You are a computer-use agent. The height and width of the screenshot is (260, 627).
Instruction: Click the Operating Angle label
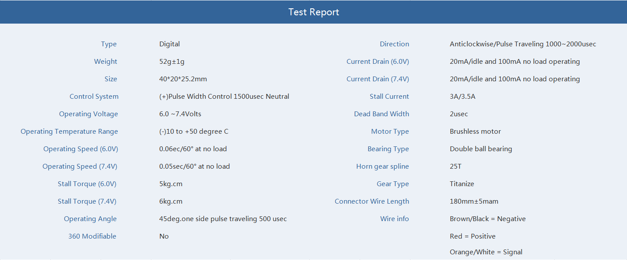[90, 219]
